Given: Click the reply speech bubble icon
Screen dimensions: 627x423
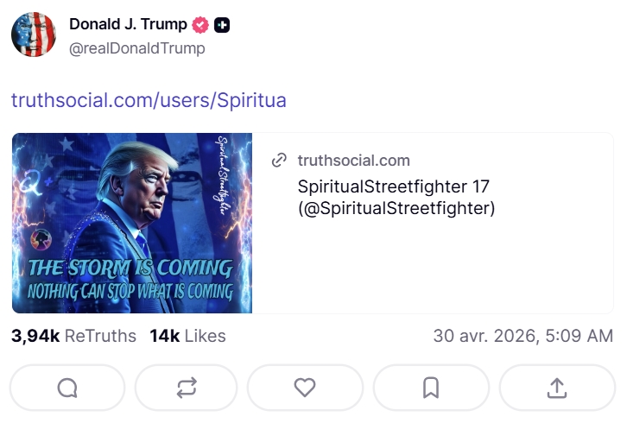Looking at the screenshot, I should click(x=67, y=388).
